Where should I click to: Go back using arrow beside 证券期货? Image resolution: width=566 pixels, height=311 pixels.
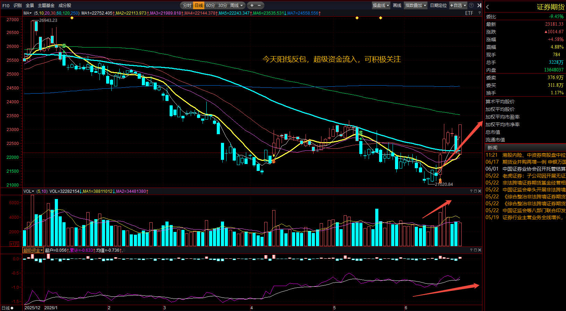click(488, 7)
